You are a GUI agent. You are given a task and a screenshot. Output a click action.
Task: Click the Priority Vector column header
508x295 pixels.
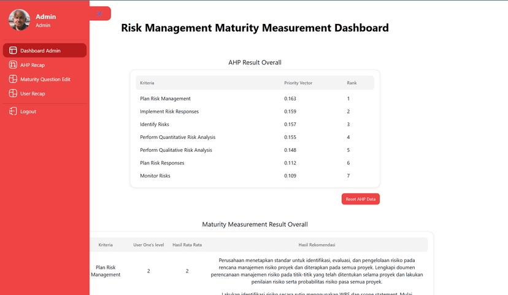click(x=298, y=83)
